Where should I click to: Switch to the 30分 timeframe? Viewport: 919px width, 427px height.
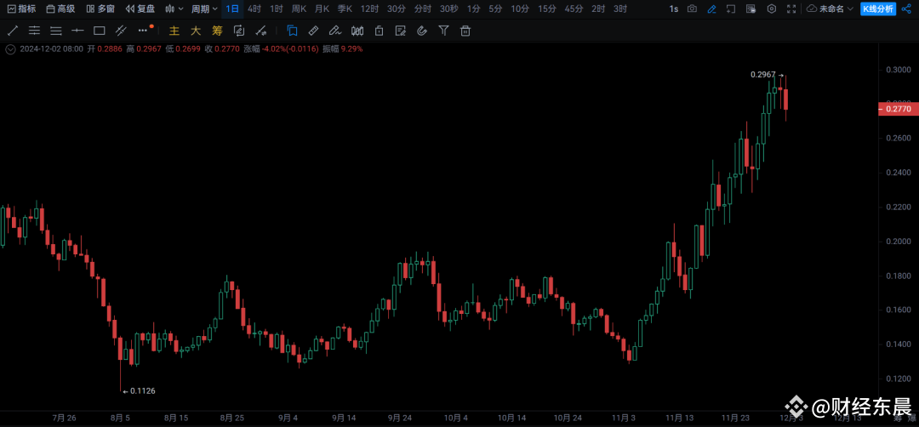[x=397, y=9]
